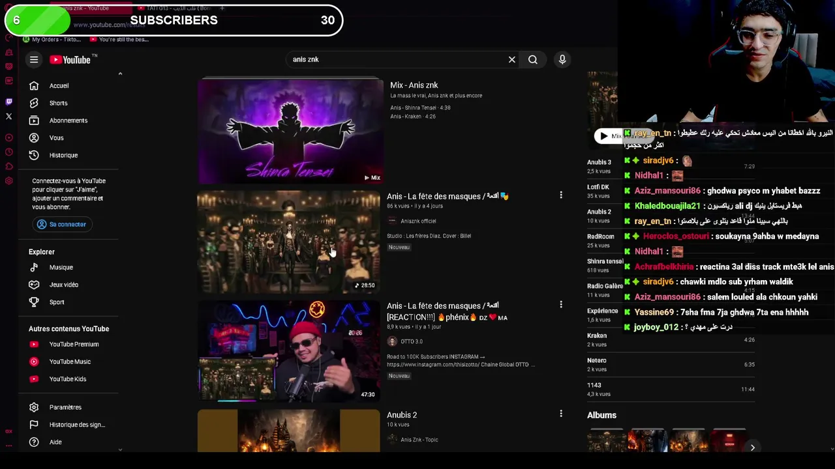The height and width of the screenshot is (469, 835).
Task: Click the Historique clock icon
Action: tap(34, 155)
